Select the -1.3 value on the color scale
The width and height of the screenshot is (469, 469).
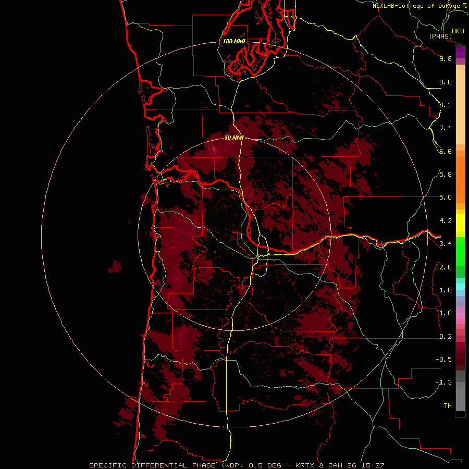pos(443,382)
